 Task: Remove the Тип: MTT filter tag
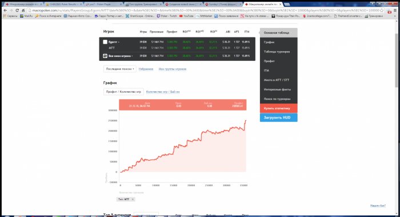(x=133, y=199)
